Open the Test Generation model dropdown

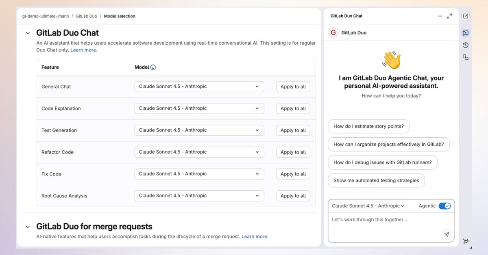(x=199, y=130)
